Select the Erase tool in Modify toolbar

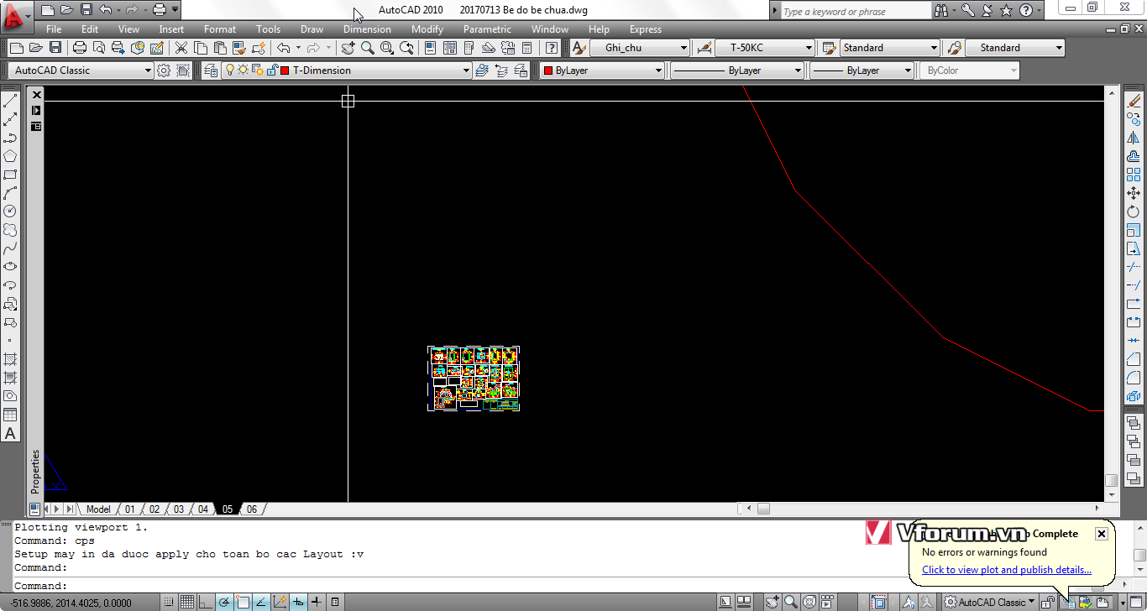(1134, 101)
